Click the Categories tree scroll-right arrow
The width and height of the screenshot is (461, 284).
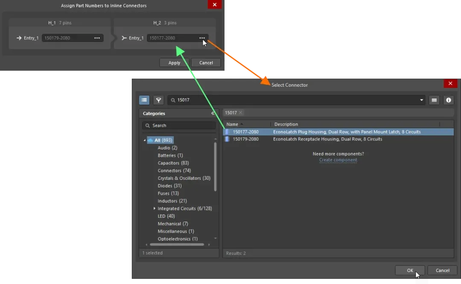coord(209,245)
